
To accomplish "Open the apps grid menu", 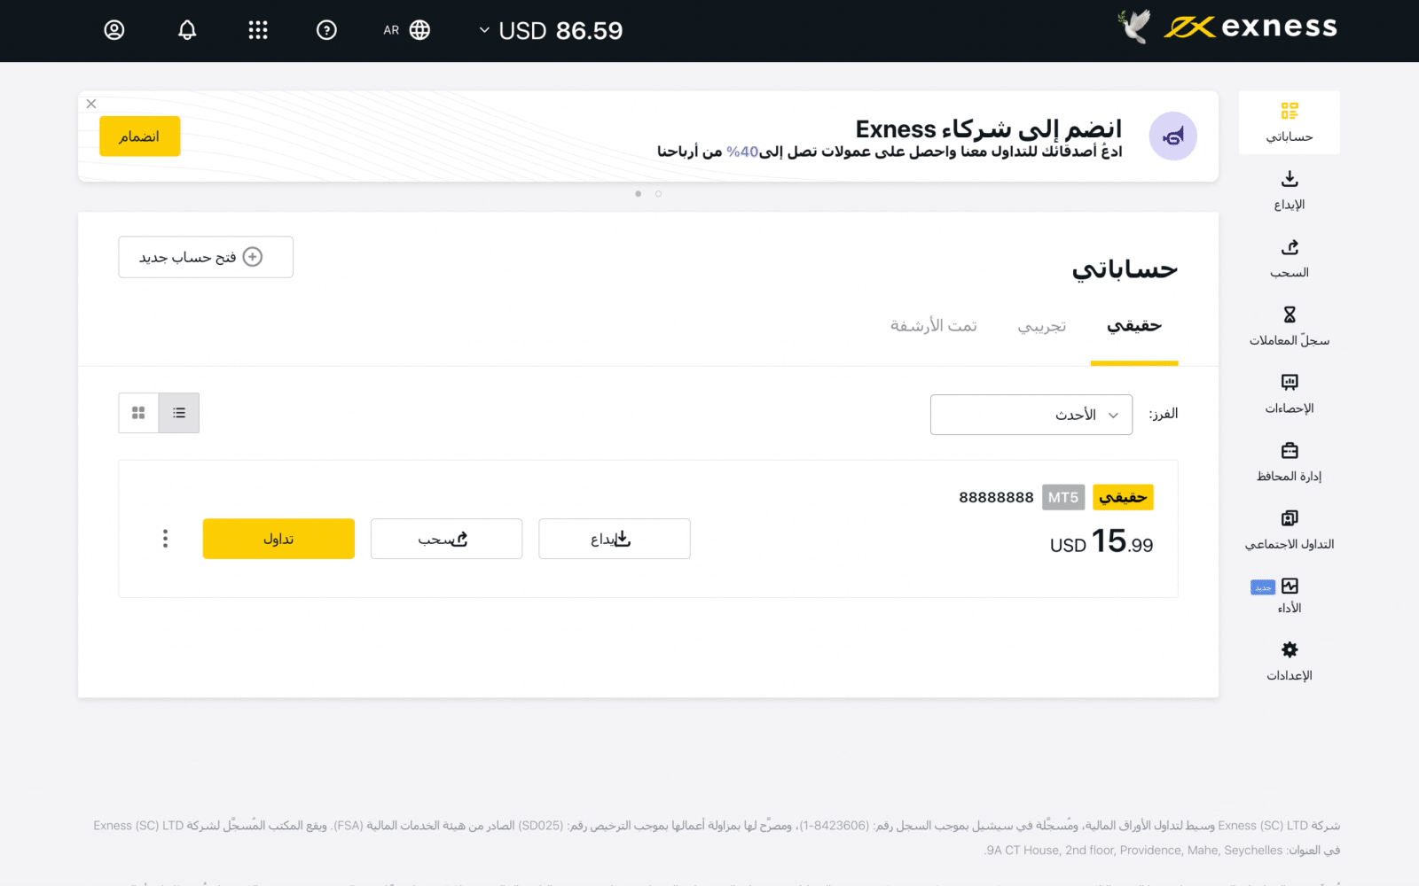I will [258, 30].
